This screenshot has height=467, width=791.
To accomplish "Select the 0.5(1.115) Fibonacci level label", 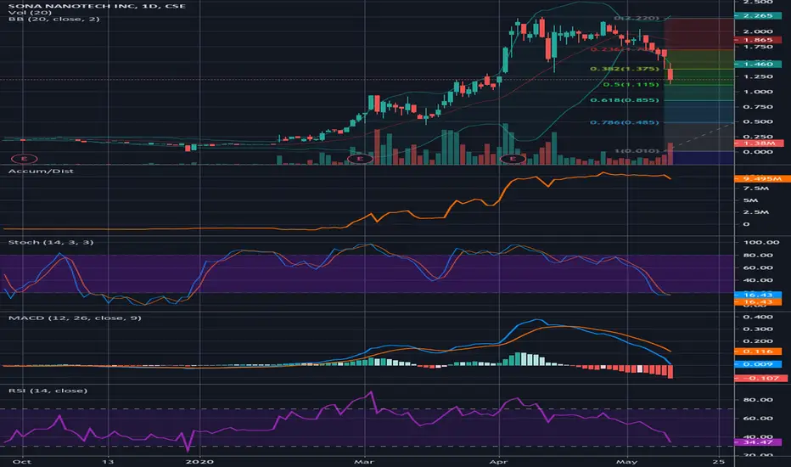I will point(631,84).
